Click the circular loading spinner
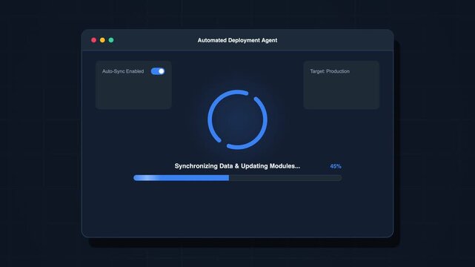Viewport: 475px width, 267px height. point(237,119)
